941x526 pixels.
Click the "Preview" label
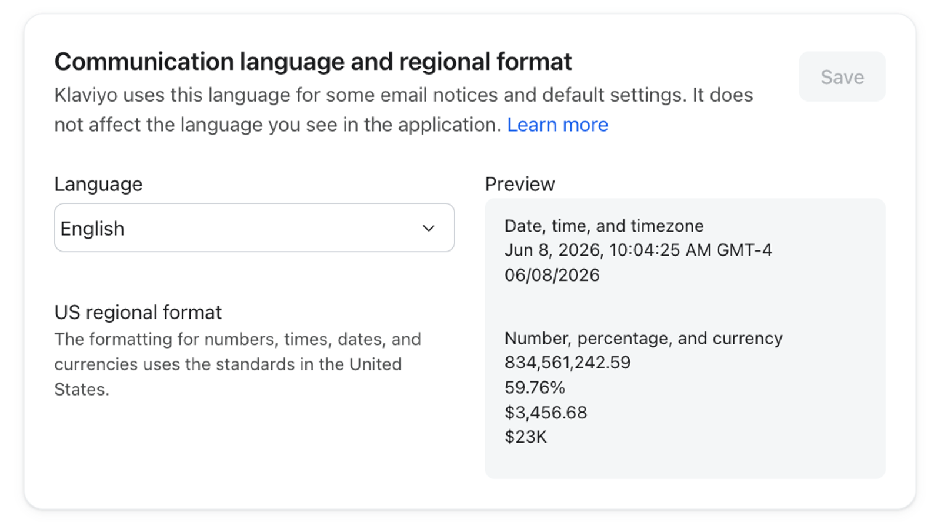pos(519,184)
